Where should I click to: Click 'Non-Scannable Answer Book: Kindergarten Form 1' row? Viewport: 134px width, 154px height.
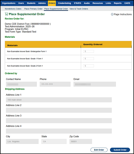(x=68, y=51)
